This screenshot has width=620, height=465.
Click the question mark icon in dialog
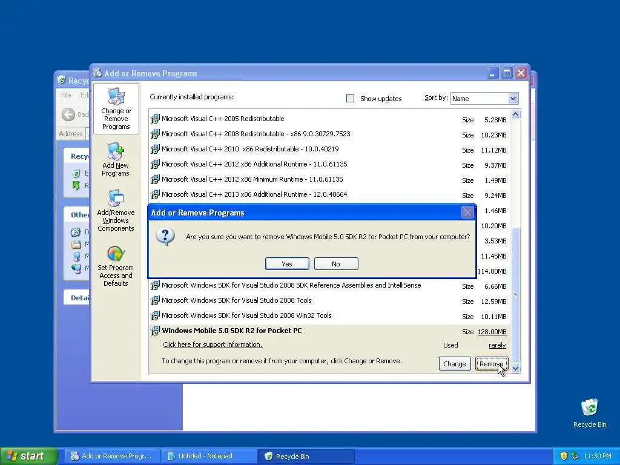pos(165,237)
